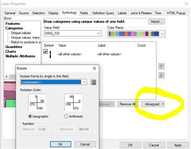Expand the rotation field expression dropdown
Screen dimensions: 191x149
[x=84, y=82]
